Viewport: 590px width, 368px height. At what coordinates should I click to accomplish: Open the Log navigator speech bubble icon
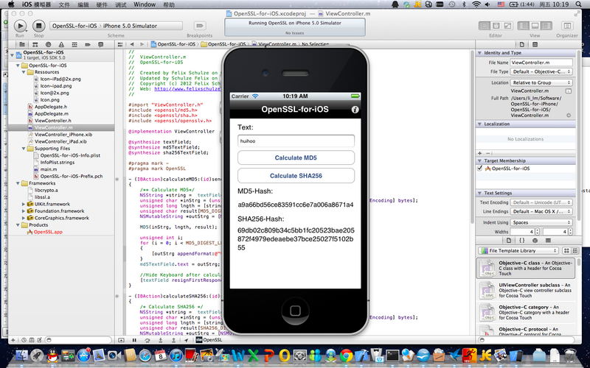click(x=100, y=44)
